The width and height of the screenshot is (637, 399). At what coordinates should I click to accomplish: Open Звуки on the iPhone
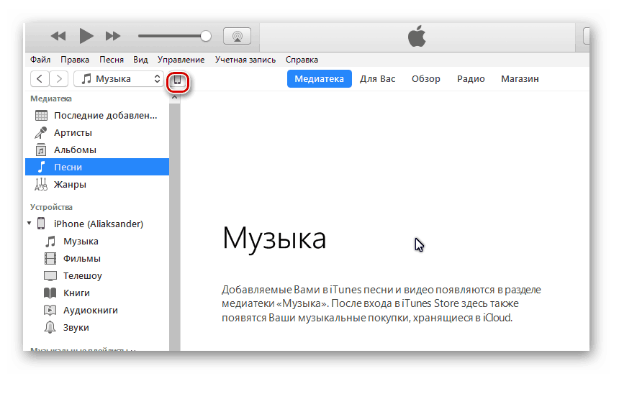pyautogui.click(x=76, y=328)
